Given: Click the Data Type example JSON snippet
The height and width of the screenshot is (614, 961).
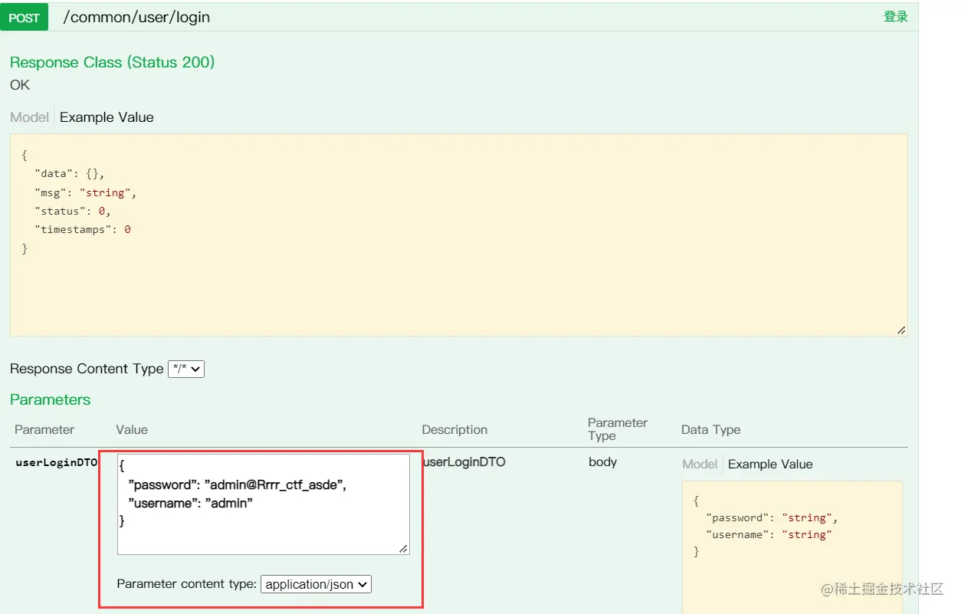Looking at the screenshot, I should coord(792,547).
